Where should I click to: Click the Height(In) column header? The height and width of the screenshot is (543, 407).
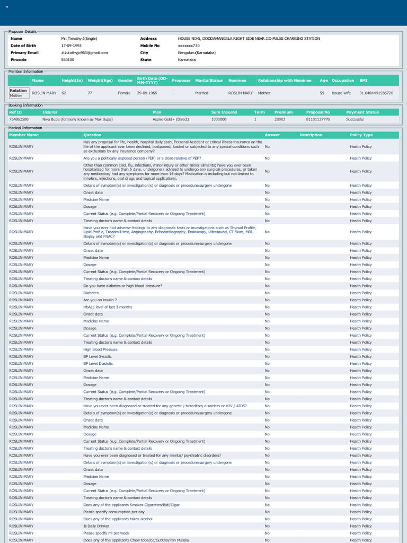pos(72,81)
